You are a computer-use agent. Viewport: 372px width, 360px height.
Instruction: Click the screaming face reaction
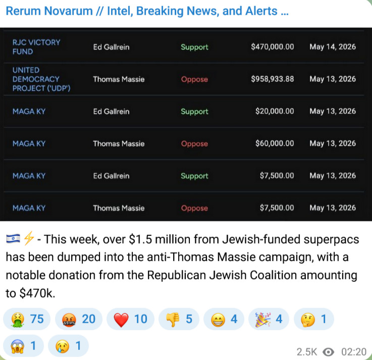24,346
